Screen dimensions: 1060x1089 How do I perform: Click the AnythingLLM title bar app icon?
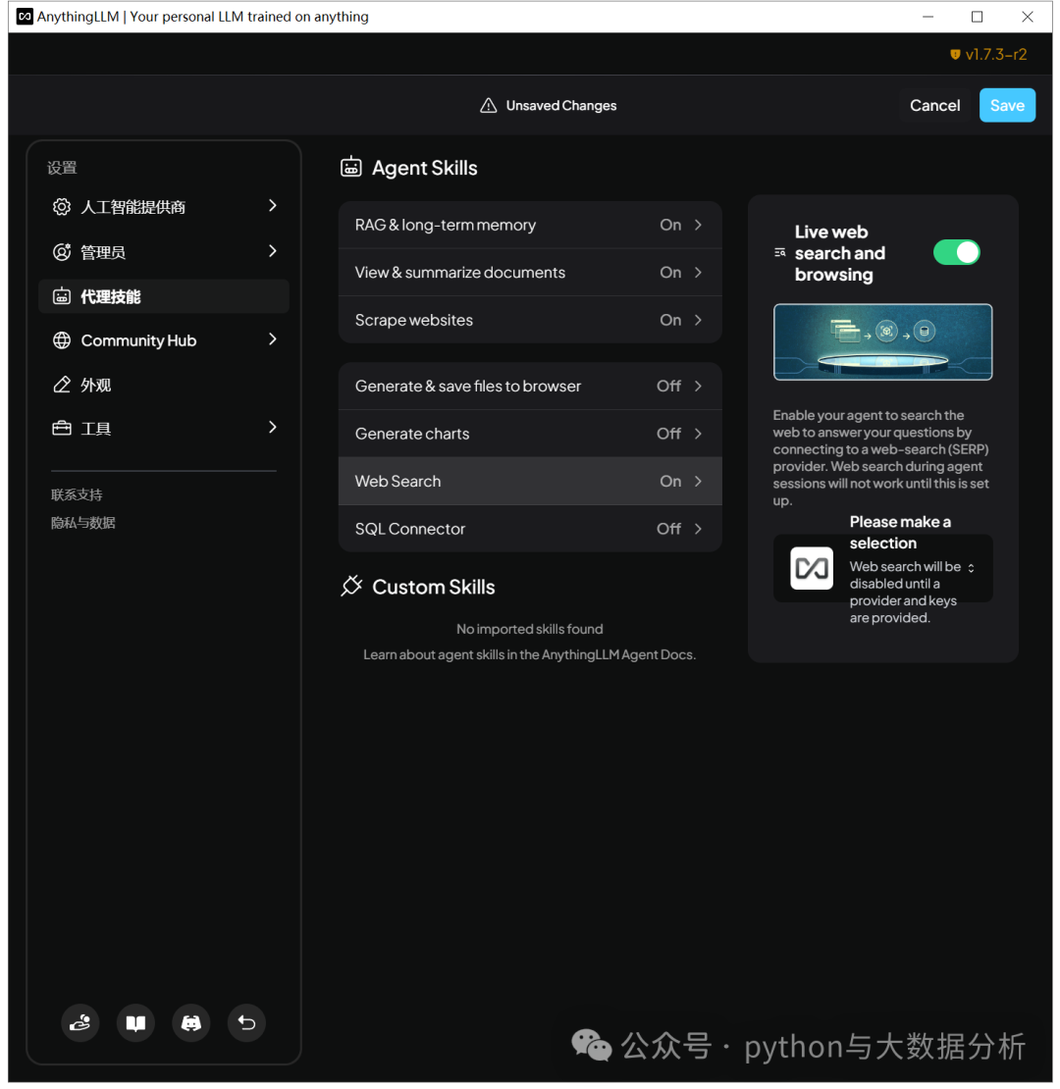point(25,16)
